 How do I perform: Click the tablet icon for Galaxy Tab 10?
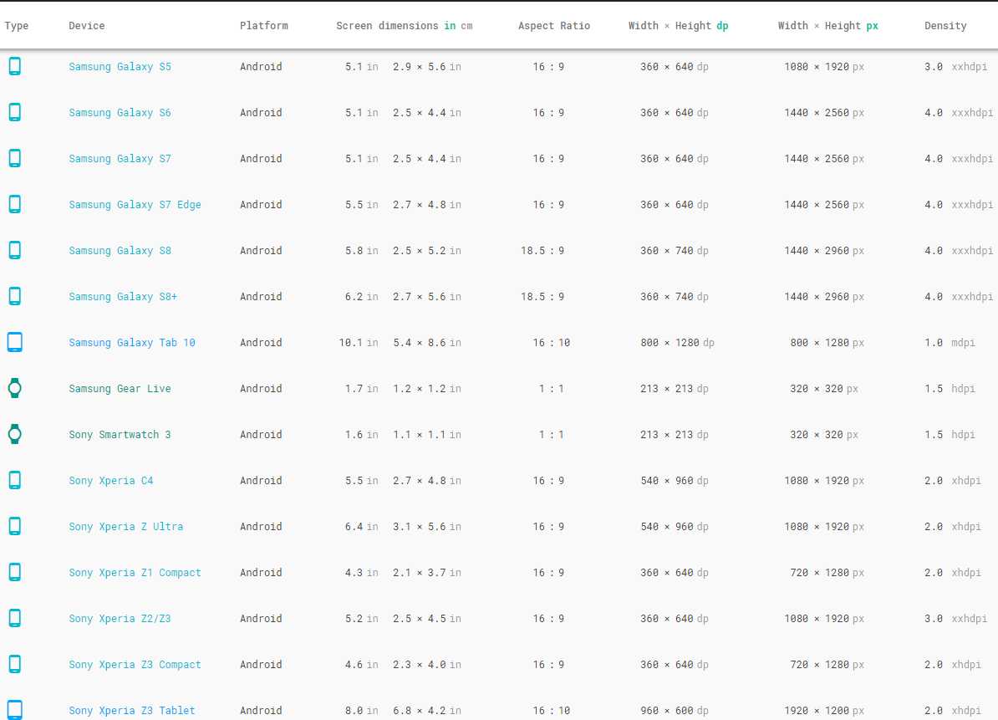(15, 342)
